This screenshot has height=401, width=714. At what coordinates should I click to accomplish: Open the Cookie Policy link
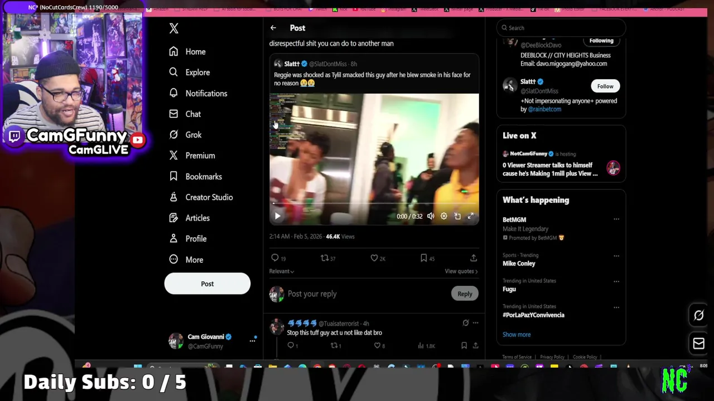coord(585,358)
